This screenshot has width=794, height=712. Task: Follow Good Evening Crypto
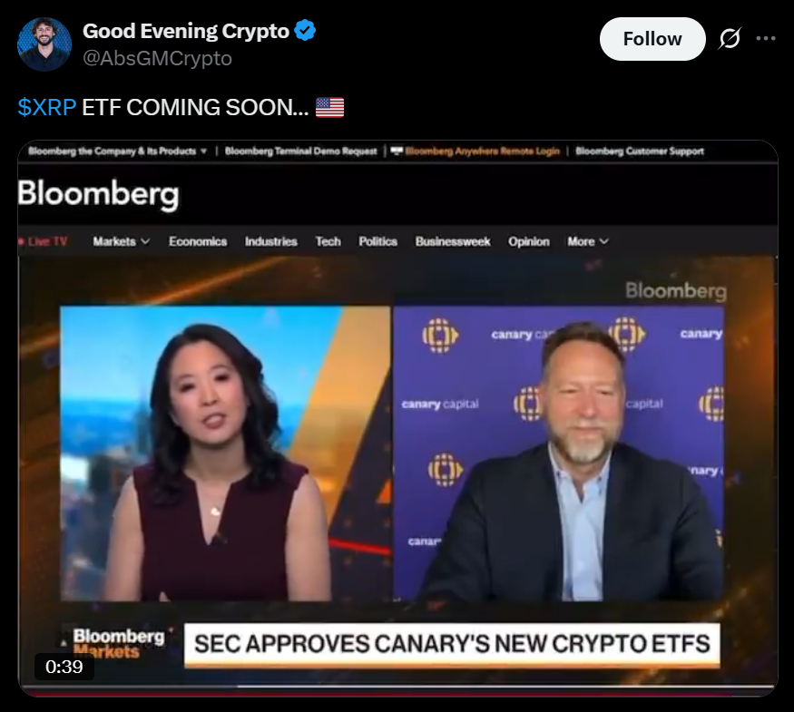652,39
